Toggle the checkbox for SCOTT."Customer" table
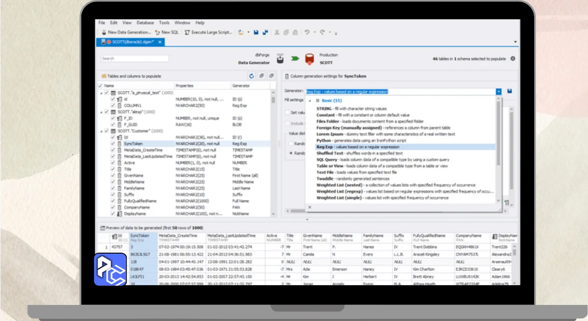This screenshot has width=588, height=321. click(x=107, y=131)
